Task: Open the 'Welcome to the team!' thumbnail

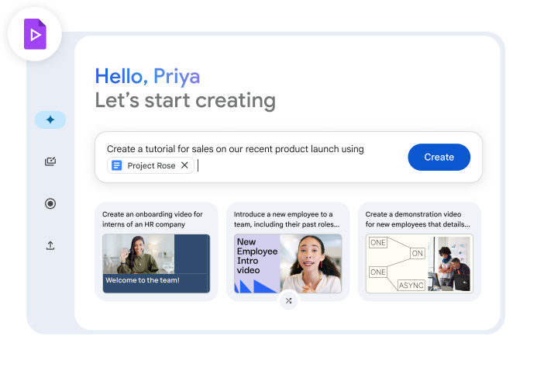Action: (157, 263)
